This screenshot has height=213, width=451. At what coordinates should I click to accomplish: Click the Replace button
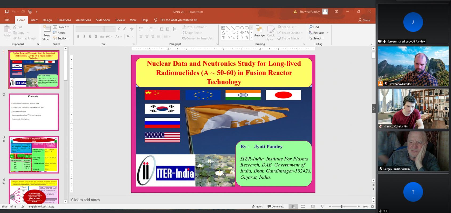click(318, 33)
